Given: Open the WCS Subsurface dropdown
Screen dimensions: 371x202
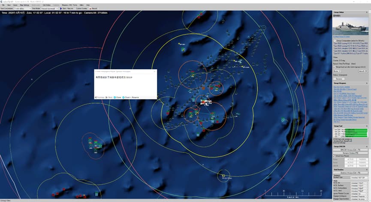Looking at the screenshot, I should pos(359,188).
